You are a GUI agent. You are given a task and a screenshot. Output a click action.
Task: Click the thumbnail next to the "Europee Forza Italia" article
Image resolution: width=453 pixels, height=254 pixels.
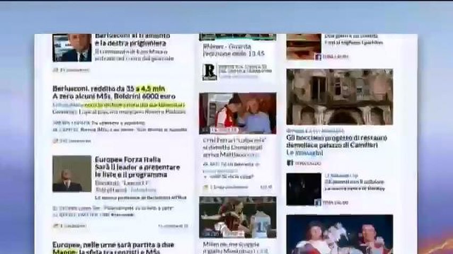pos(72,174)
